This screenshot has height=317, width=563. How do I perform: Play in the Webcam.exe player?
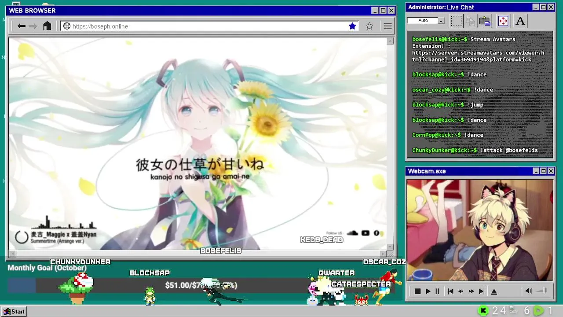[428, 291]
